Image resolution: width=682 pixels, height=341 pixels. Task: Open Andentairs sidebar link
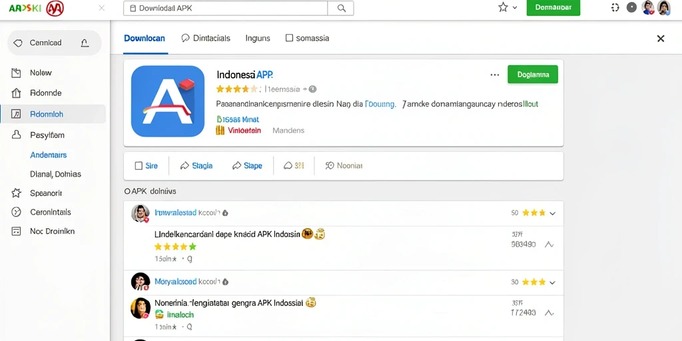tap(48, 155)
